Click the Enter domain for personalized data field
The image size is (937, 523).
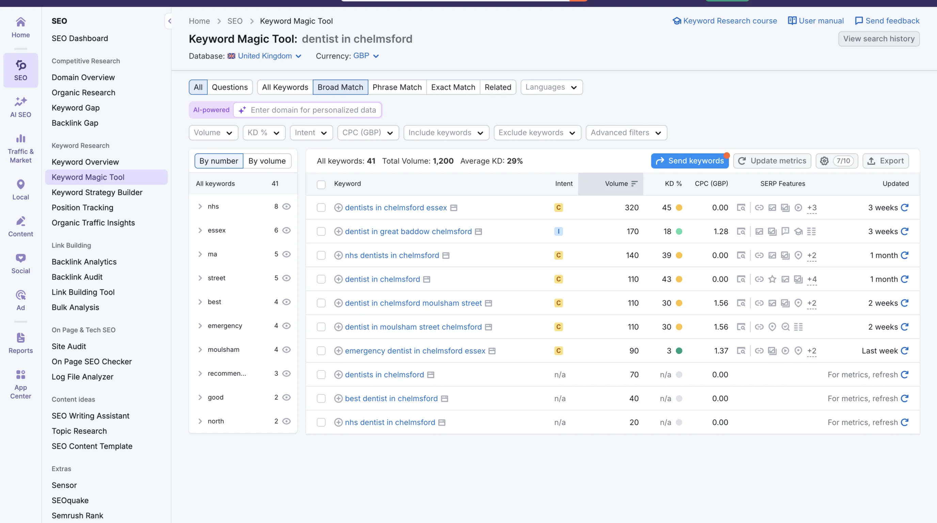(x=308, y=110)
